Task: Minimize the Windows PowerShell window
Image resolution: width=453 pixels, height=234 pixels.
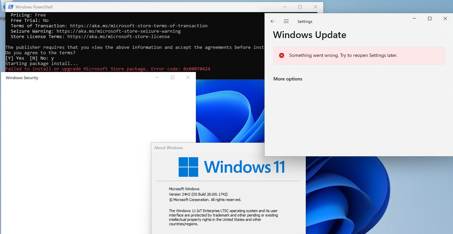Action: (x=284, y=7)
